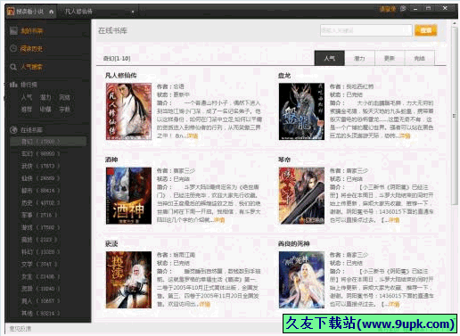Click the 善良的死神 book title heading
The width and height of the screenshot is (460, 336).
294,244
